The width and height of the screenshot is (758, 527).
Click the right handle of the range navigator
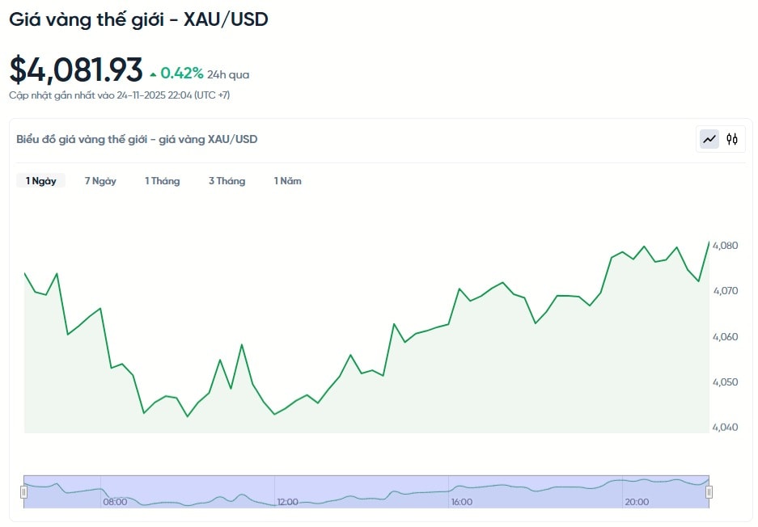[x=709, y=491]
